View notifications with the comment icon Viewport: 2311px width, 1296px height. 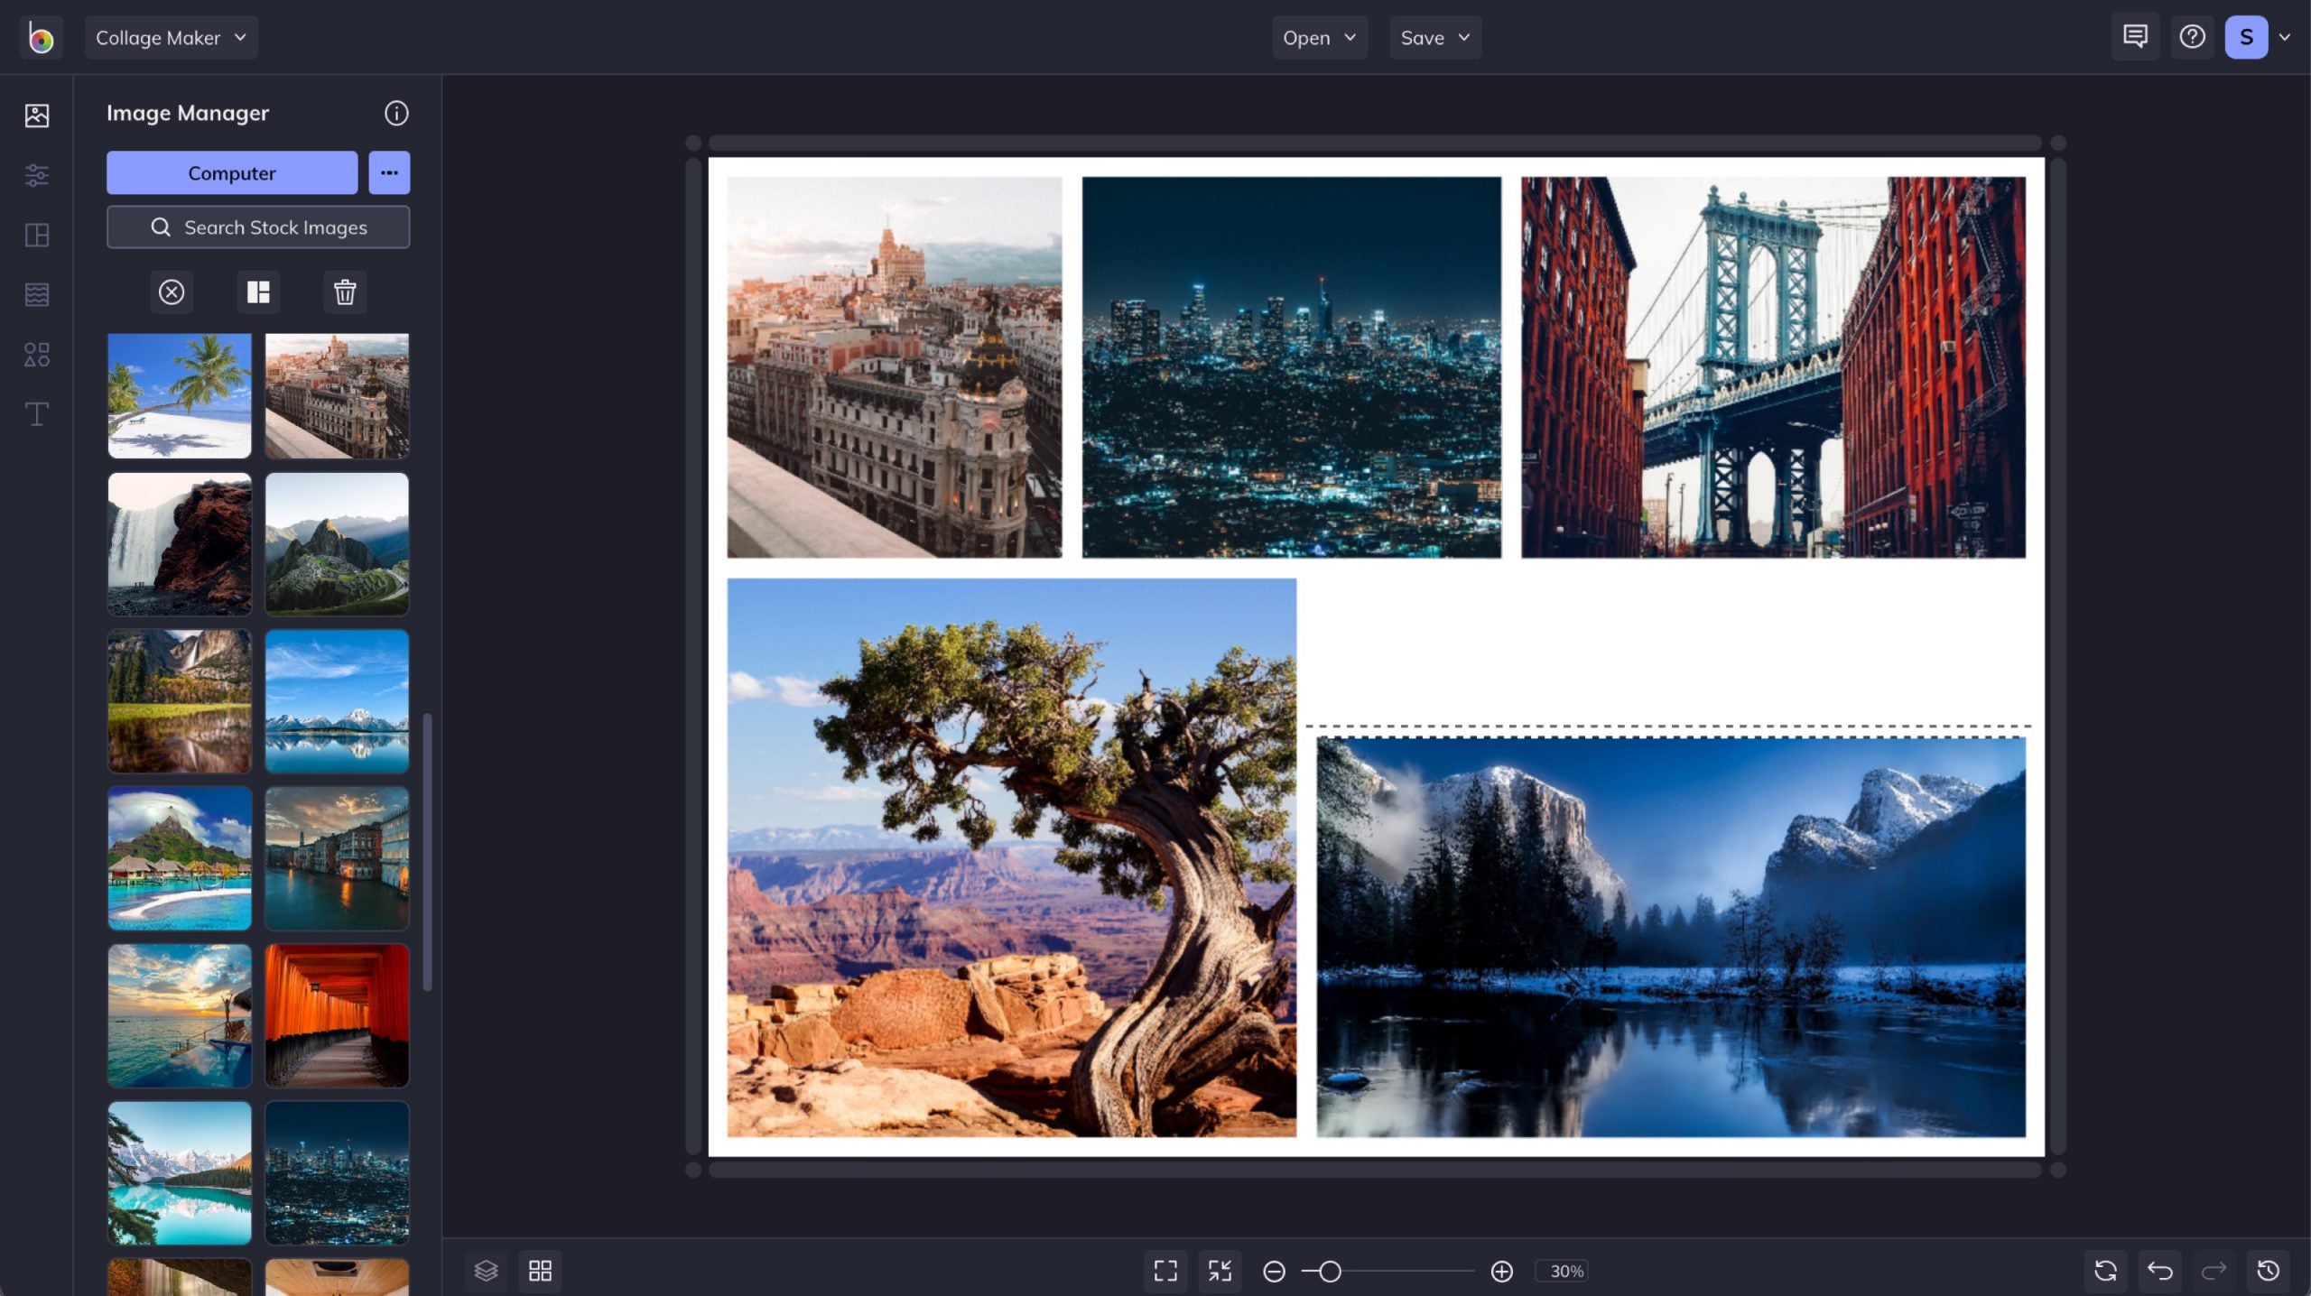tap(2135, 36)
